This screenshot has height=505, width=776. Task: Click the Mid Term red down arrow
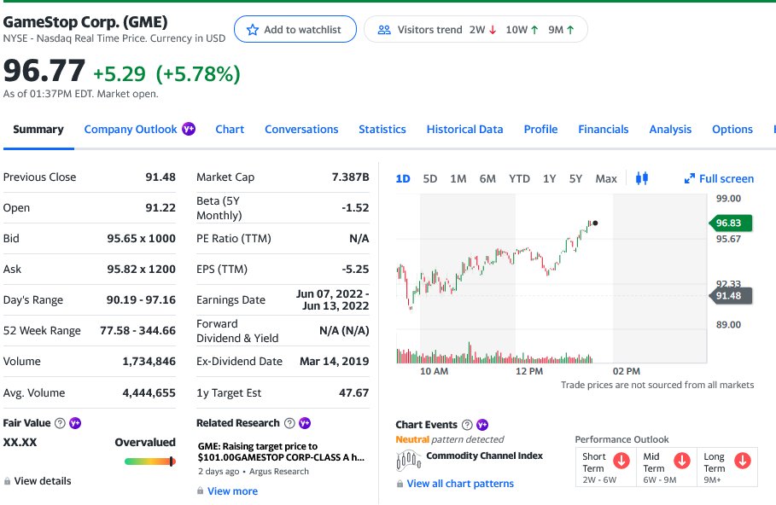(x=682, y=461)
